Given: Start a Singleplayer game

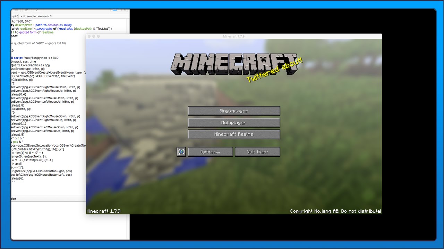Looking at the screenshot, I should click(234, 111).
